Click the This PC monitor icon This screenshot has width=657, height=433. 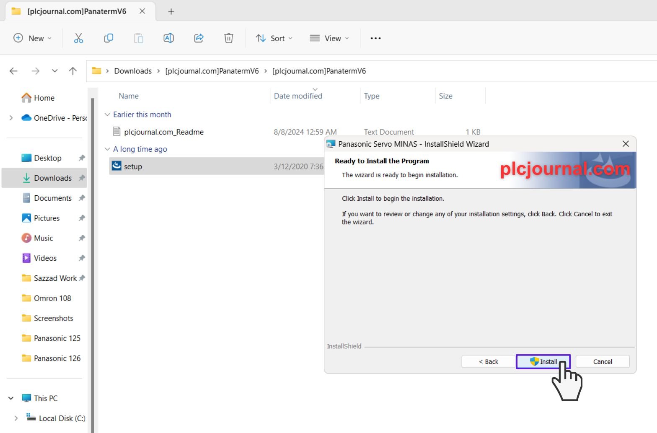(26, 398)
